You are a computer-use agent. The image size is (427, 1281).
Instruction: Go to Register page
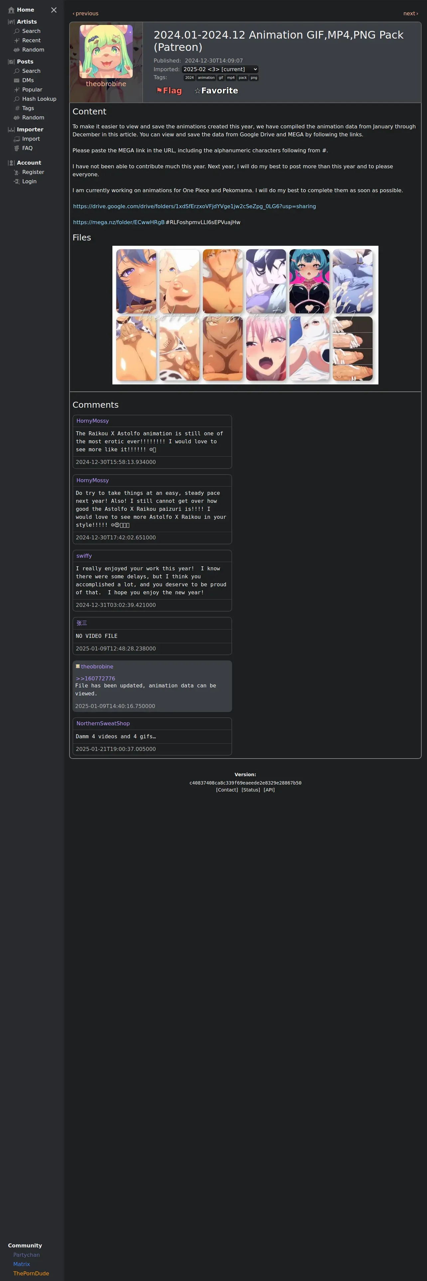pos(33,173)
